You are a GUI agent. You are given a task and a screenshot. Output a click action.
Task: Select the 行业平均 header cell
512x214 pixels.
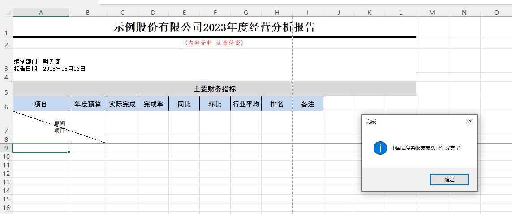click(x=246, y=104)
